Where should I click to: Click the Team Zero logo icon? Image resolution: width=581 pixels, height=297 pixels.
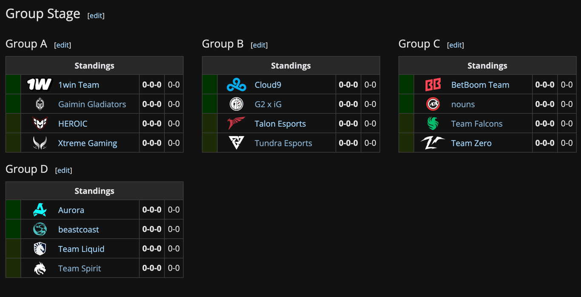[x=433, y=143]
